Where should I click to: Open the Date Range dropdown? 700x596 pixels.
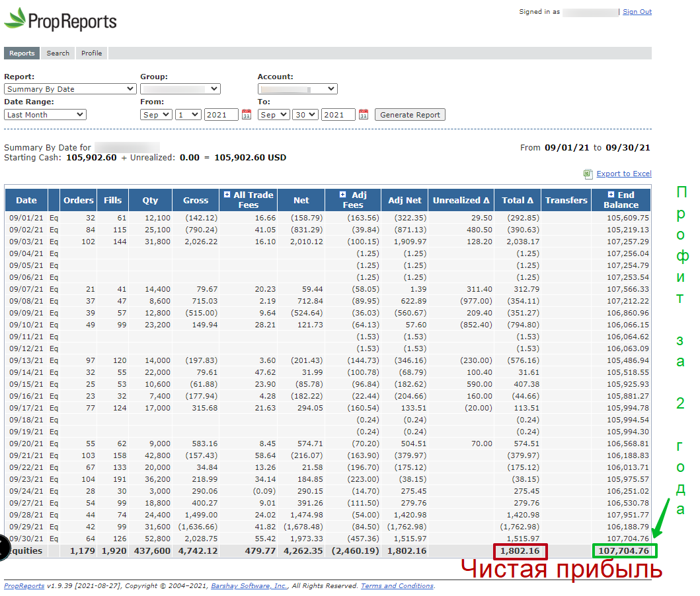point(45,115)
